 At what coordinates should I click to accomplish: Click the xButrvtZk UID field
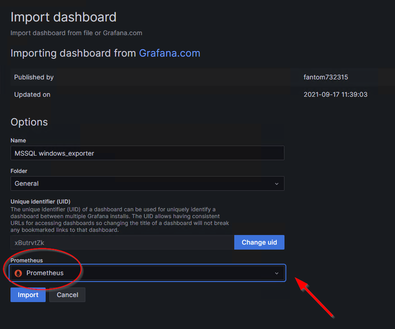(122, 242)
